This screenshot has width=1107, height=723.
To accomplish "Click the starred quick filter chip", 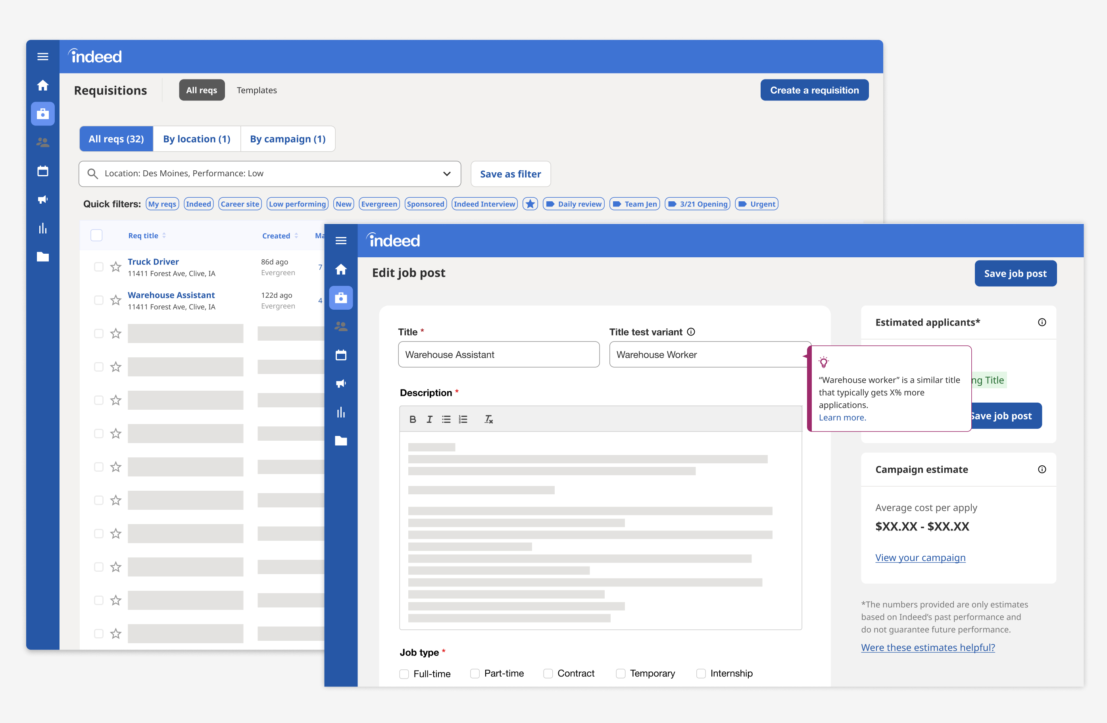I will coord(530,204).
